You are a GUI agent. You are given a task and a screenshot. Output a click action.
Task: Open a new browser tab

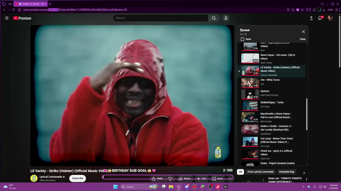[50, 4]
